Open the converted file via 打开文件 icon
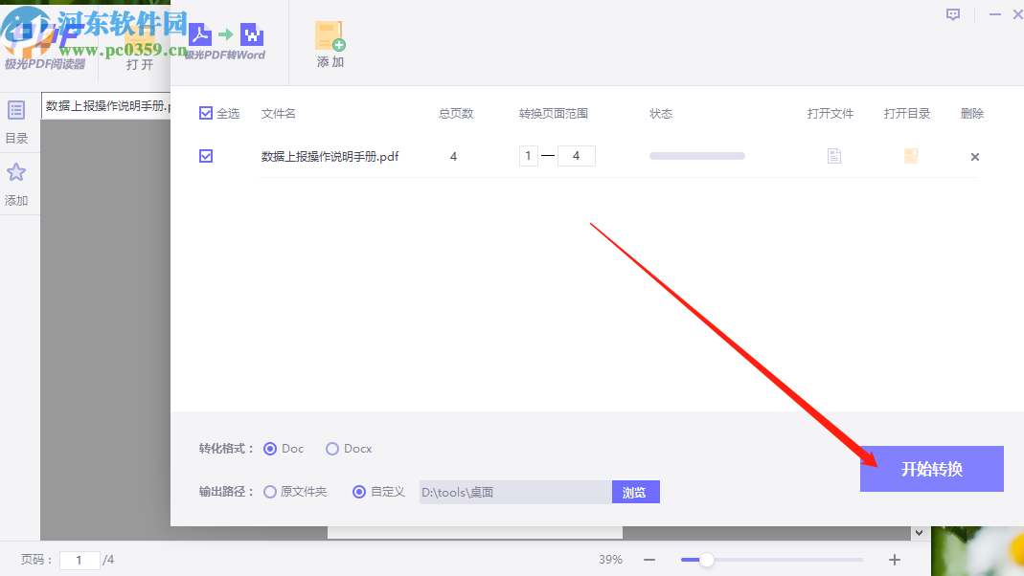Screen dimensions: 1024x576 click(x=832, y=155)
